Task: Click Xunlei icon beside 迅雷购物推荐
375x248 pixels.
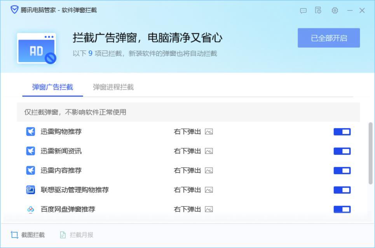Action: pos(31,132)
